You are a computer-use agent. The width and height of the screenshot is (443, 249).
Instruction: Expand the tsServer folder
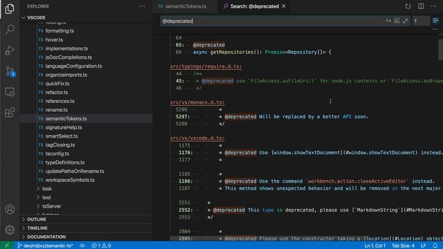pyautogui.click(x=51, y=206)
